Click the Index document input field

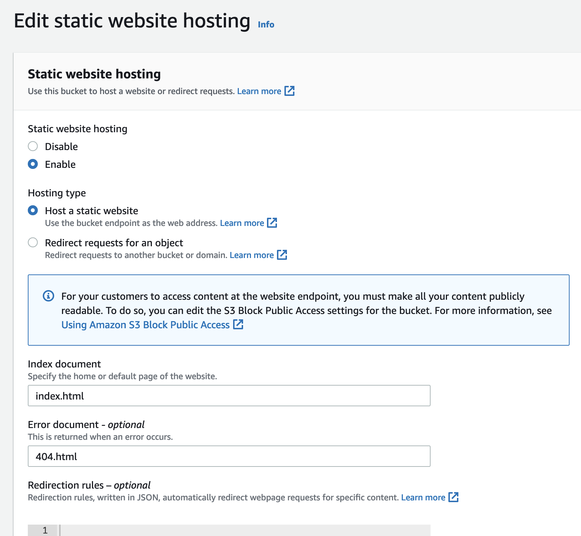click(229, 396)
